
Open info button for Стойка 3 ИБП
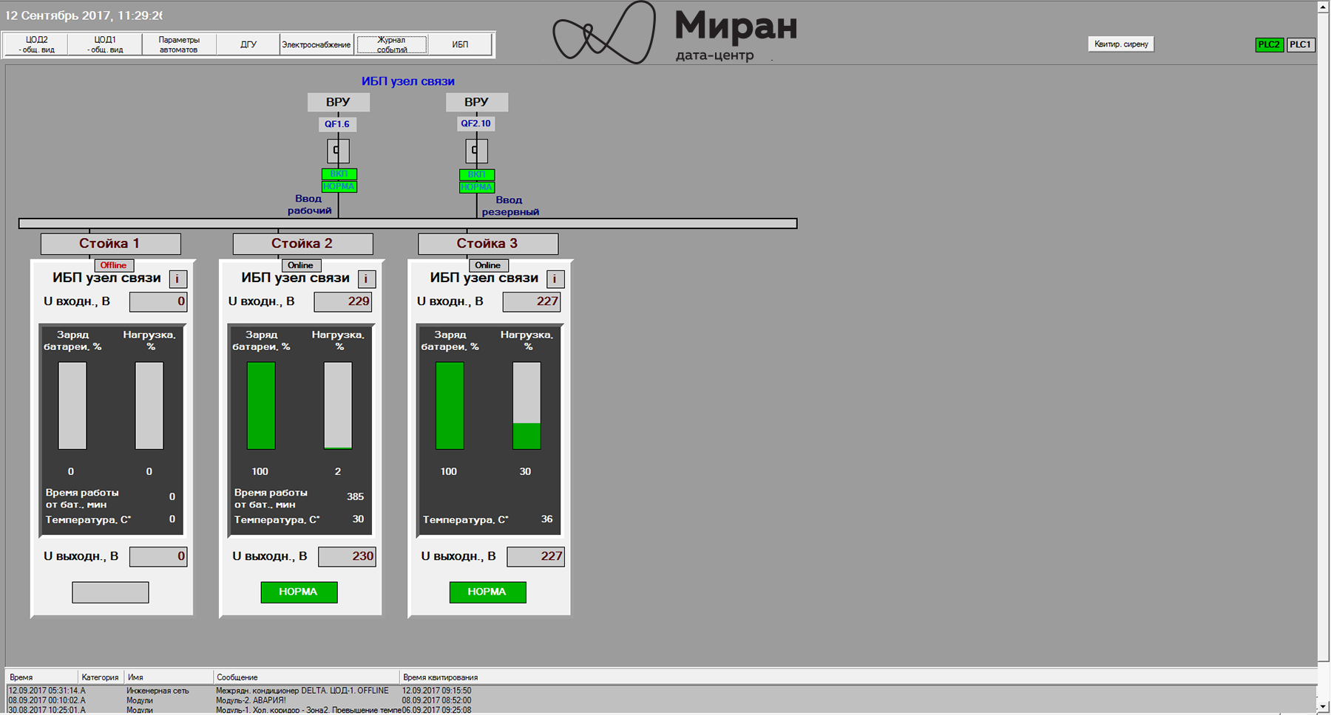[555, 279]
